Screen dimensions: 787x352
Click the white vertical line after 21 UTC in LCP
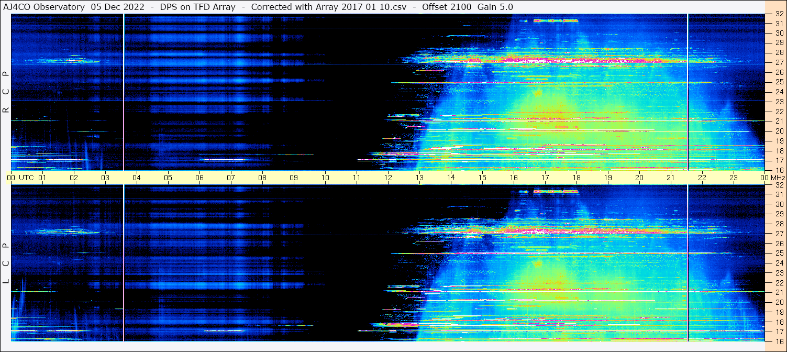(688, 262)
